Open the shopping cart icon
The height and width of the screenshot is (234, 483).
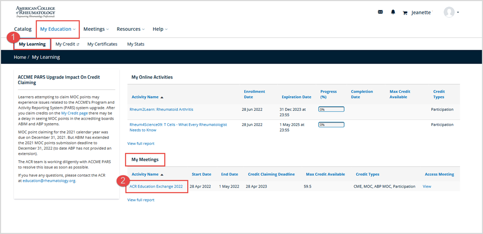(405, 13)
